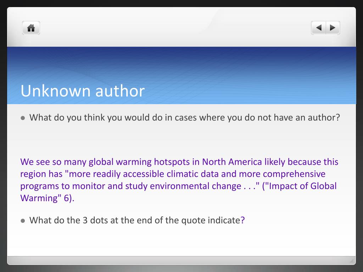The image size is (363, 272).
Task: Advance with the next slide arrow
Action: (x=333, y=28)
